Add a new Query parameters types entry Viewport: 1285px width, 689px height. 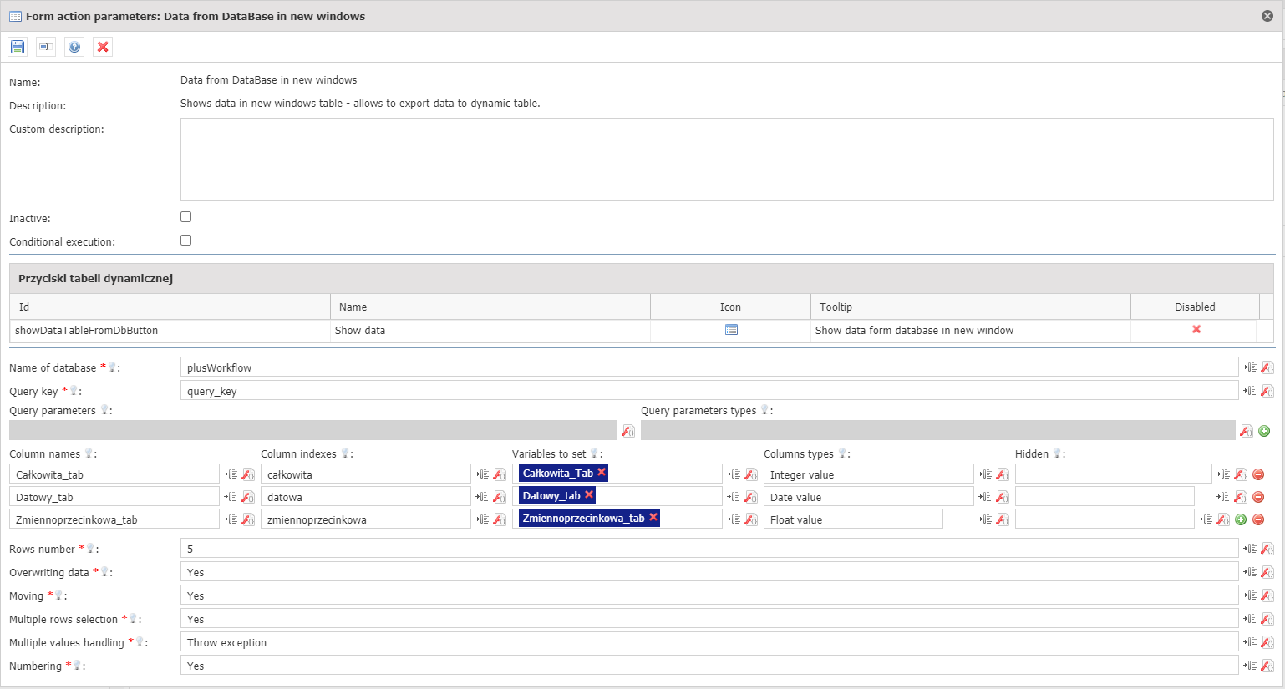pyautogui.click(x=1264, y=431)
